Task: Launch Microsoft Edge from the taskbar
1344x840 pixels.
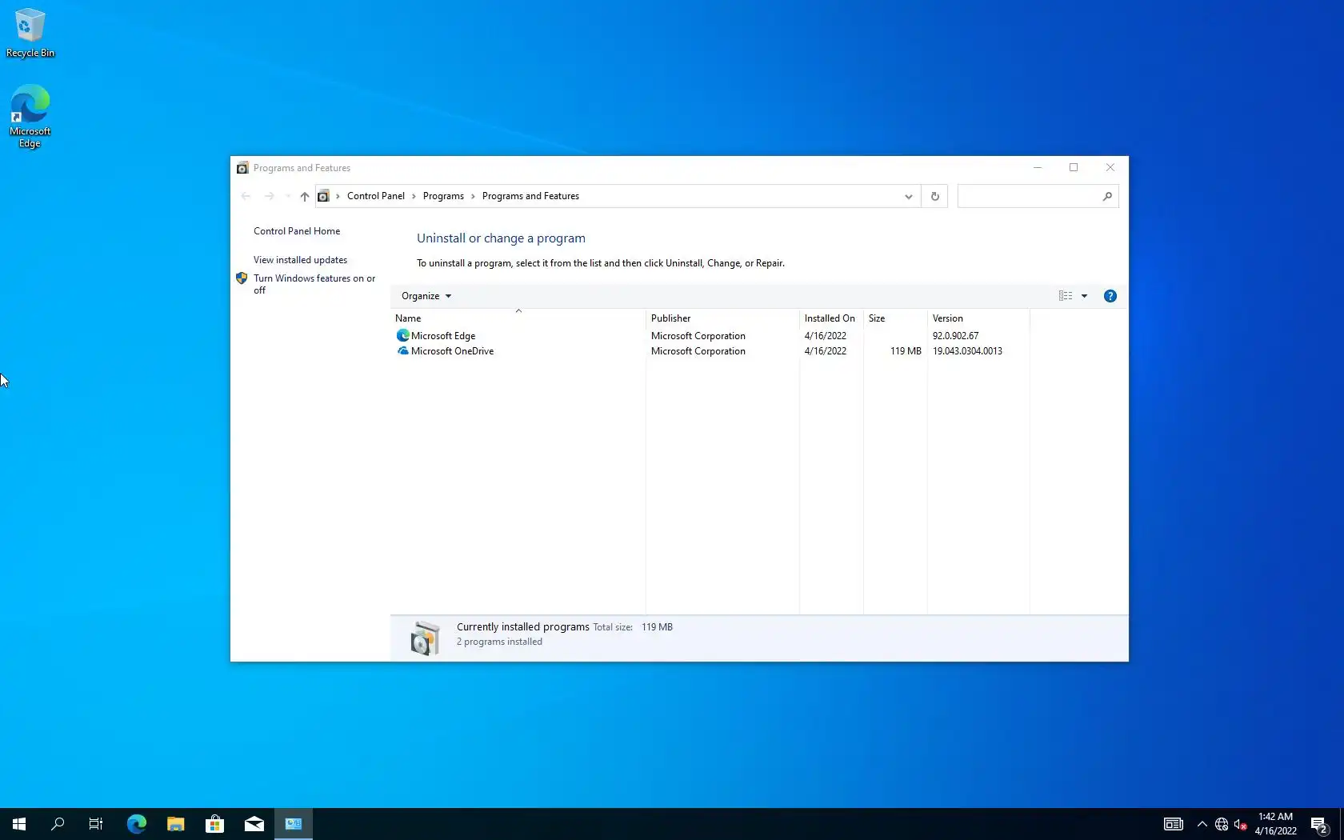Action: (136, 824)
